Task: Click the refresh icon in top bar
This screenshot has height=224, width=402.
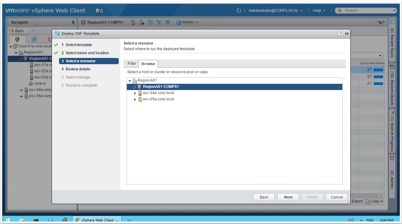Action: 239,11
